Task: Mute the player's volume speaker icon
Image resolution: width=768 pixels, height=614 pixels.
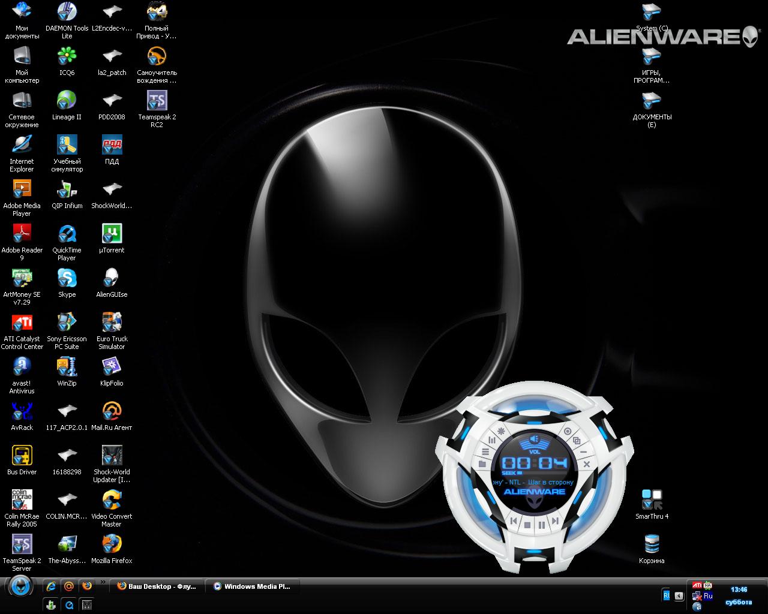Action: click(x=535, y=440)
